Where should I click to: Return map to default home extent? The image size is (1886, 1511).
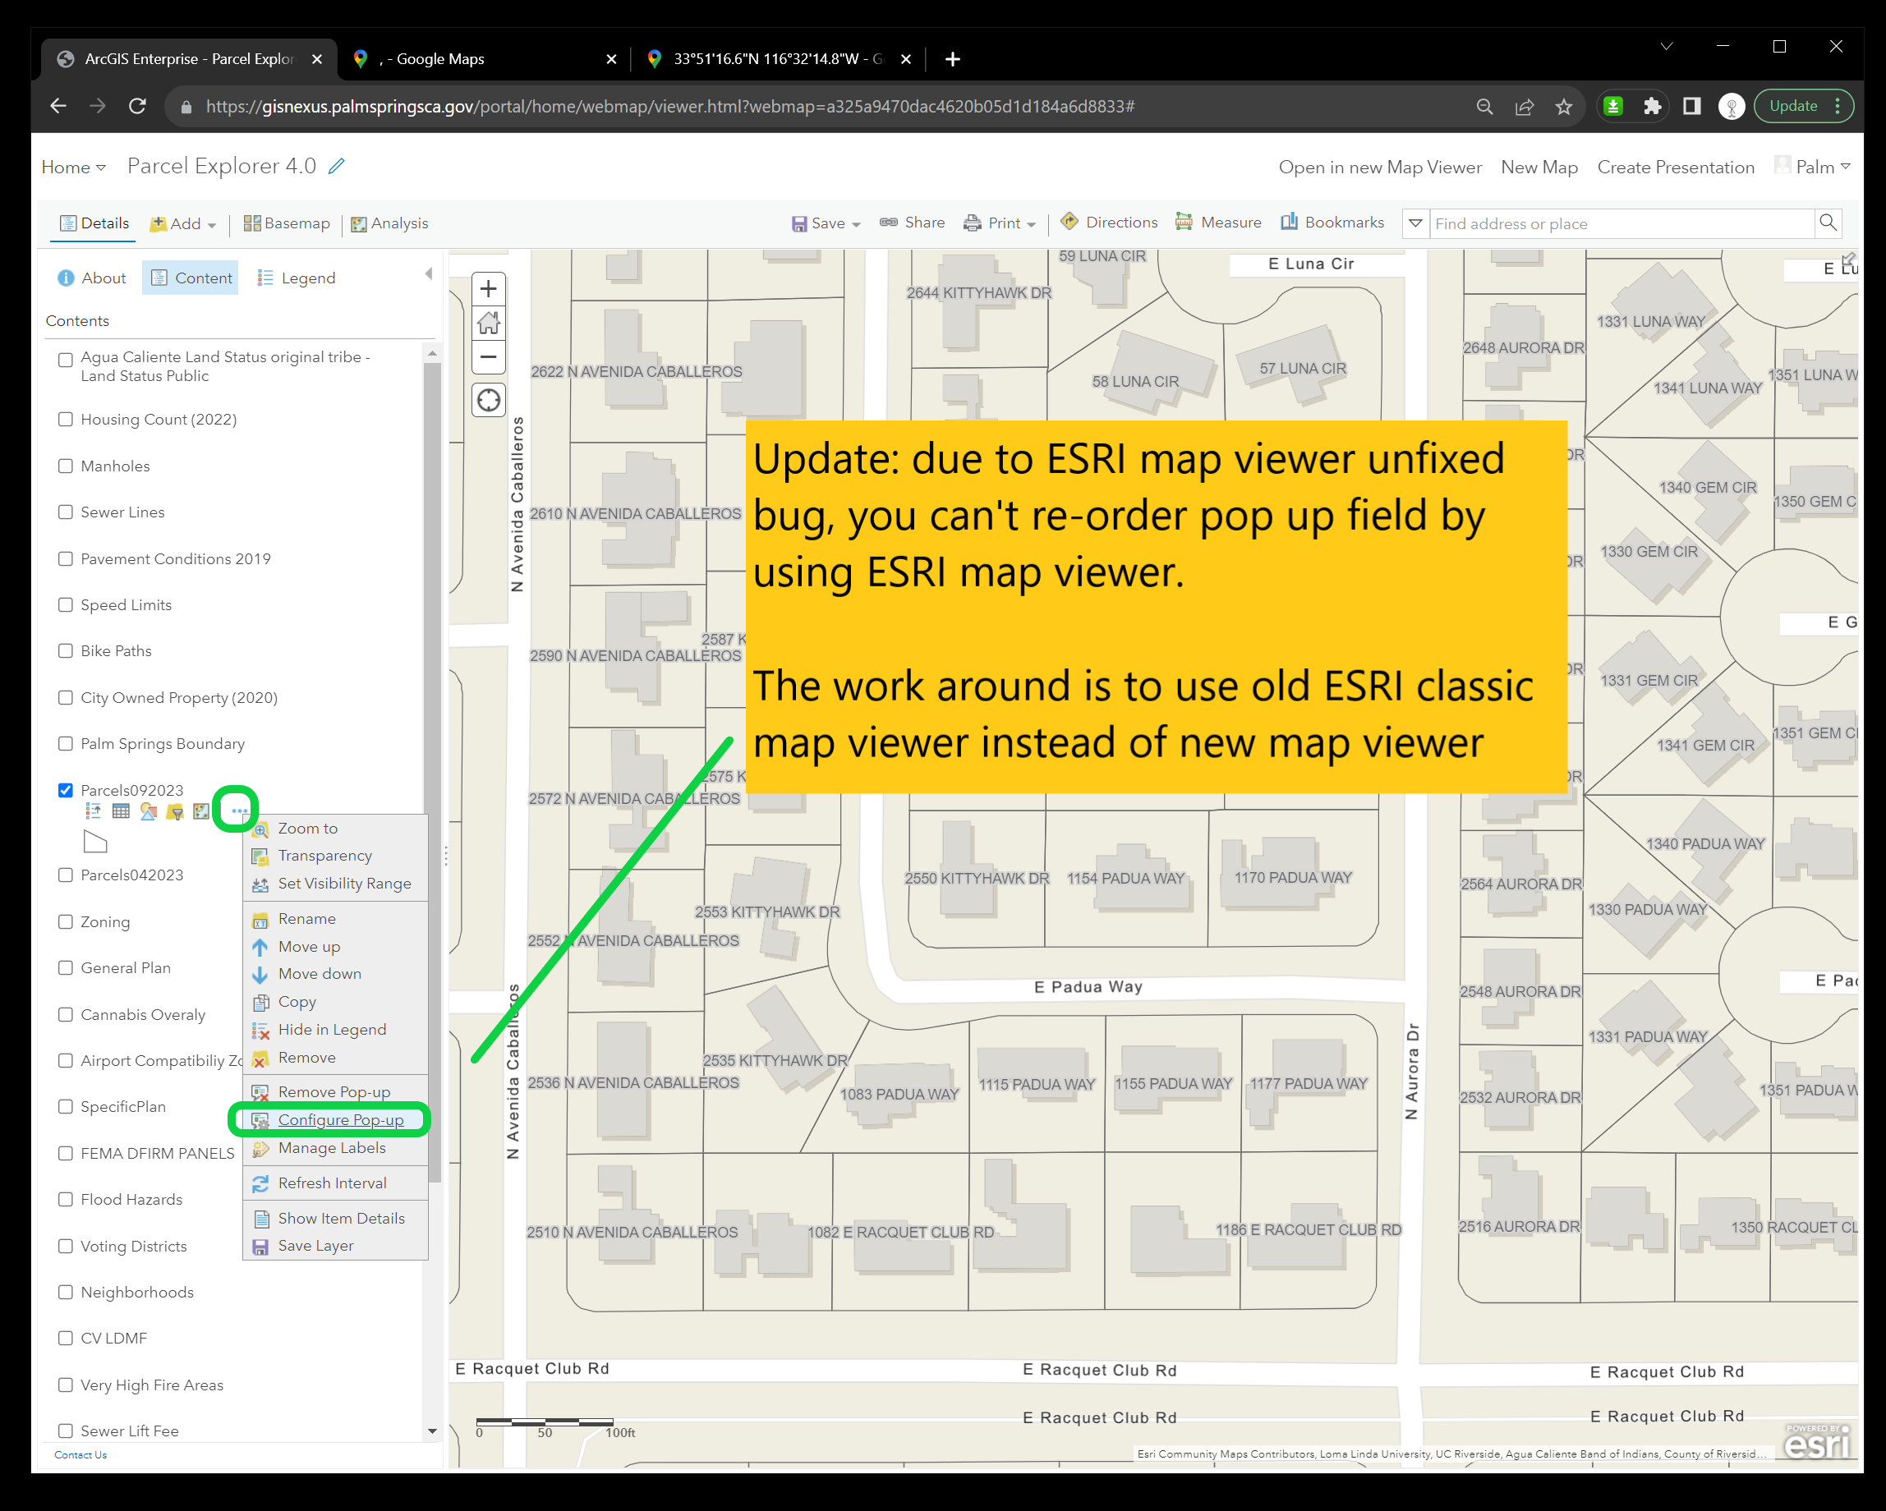tap(488, 323)
